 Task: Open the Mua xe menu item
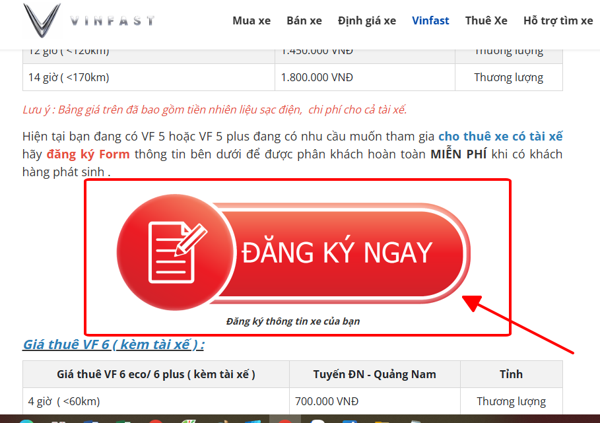tap(251, 20)
